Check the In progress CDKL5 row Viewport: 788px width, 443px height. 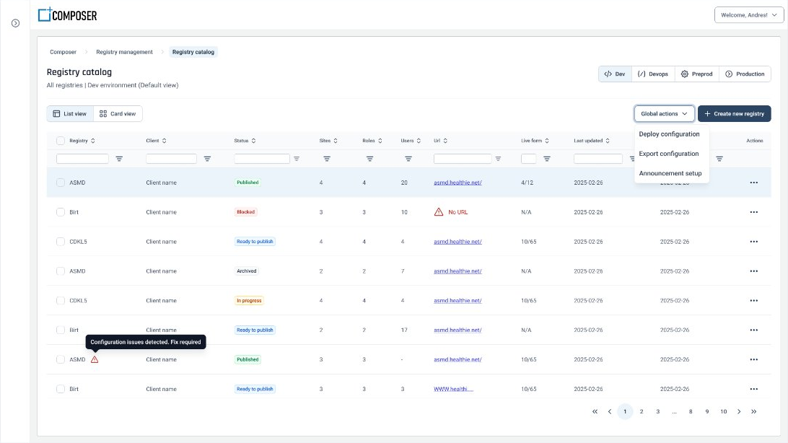(61, 300)
